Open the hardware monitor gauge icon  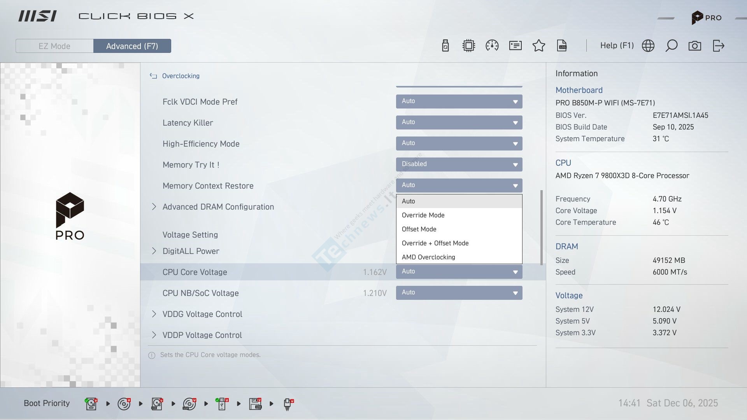(492, 46)
